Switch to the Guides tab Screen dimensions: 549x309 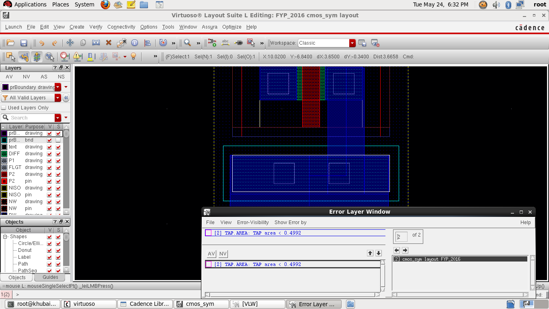(x=50, y=277)
